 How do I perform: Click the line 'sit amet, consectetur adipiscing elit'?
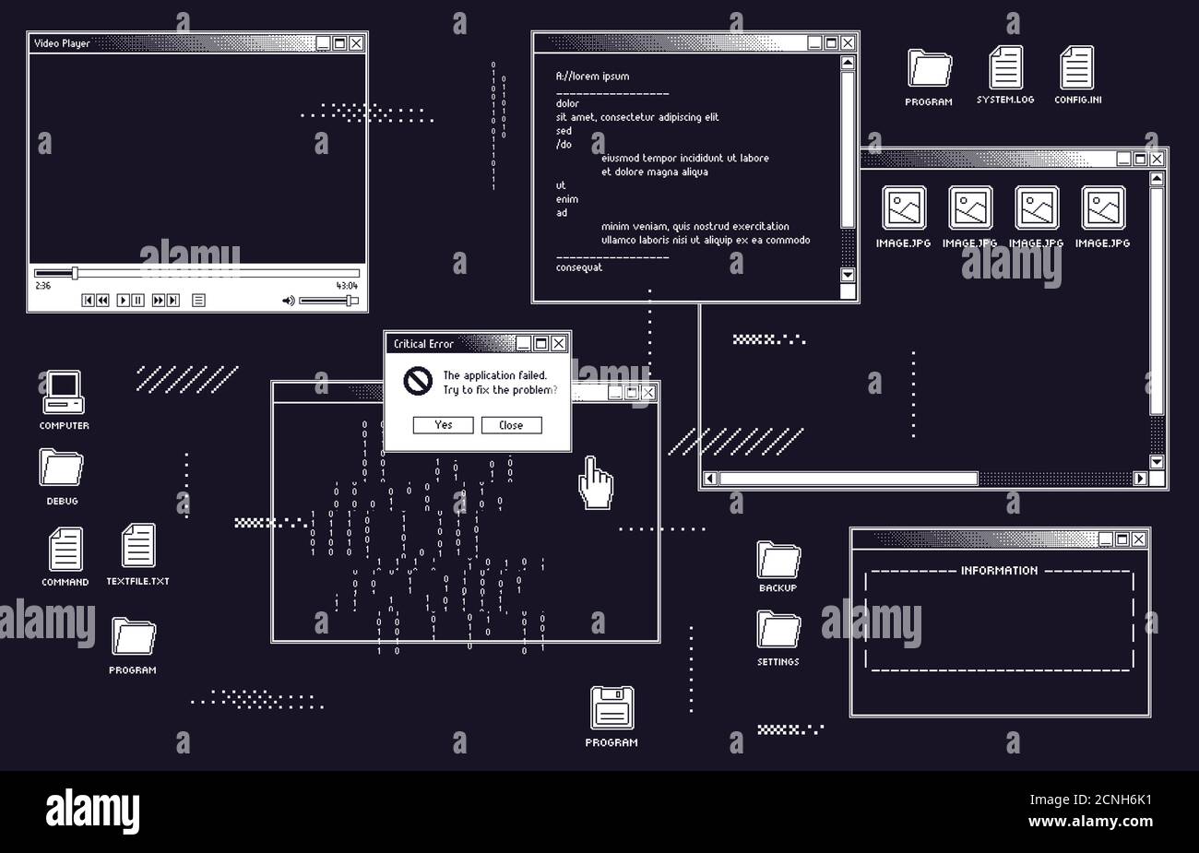pos(637,117)
